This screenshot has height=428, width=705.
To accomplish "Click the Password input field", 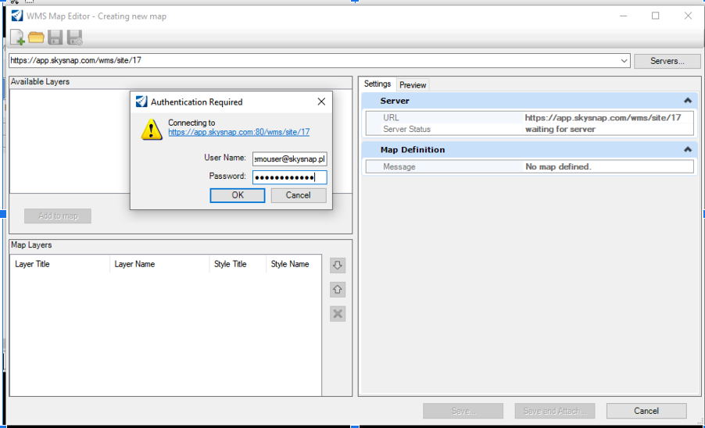I will click(289, 177).
